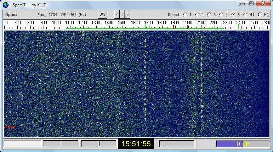Select Speed 3 radio button
The height and width of the screenshot is (152, 273).
point(209,15)
